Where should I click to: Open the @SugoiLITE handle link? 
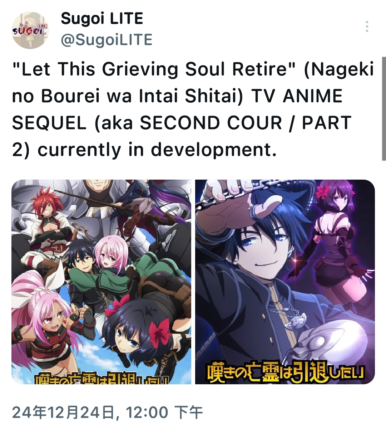click(x=107, y=39)
